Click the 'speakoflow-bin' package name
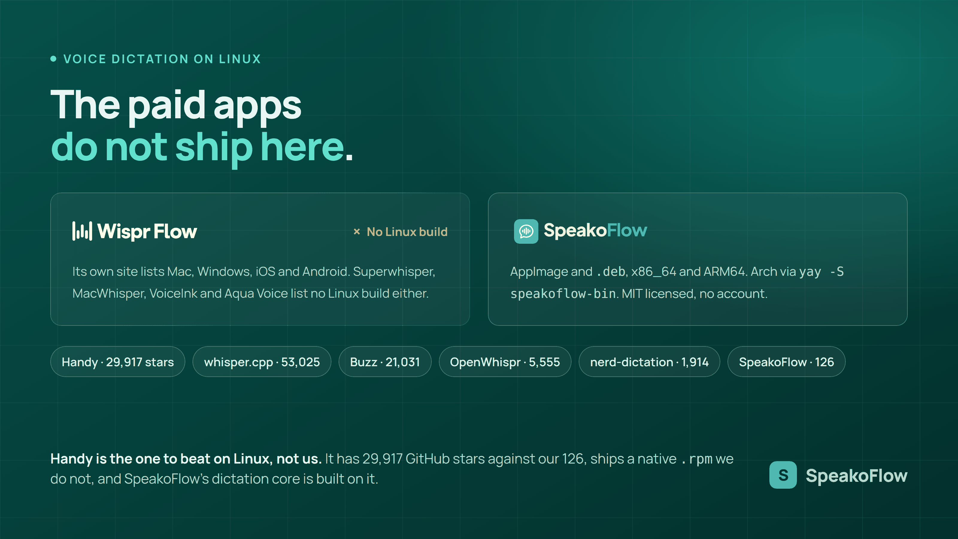The height and width of the screenshot is (539, 958). click(x=563, y=294)
